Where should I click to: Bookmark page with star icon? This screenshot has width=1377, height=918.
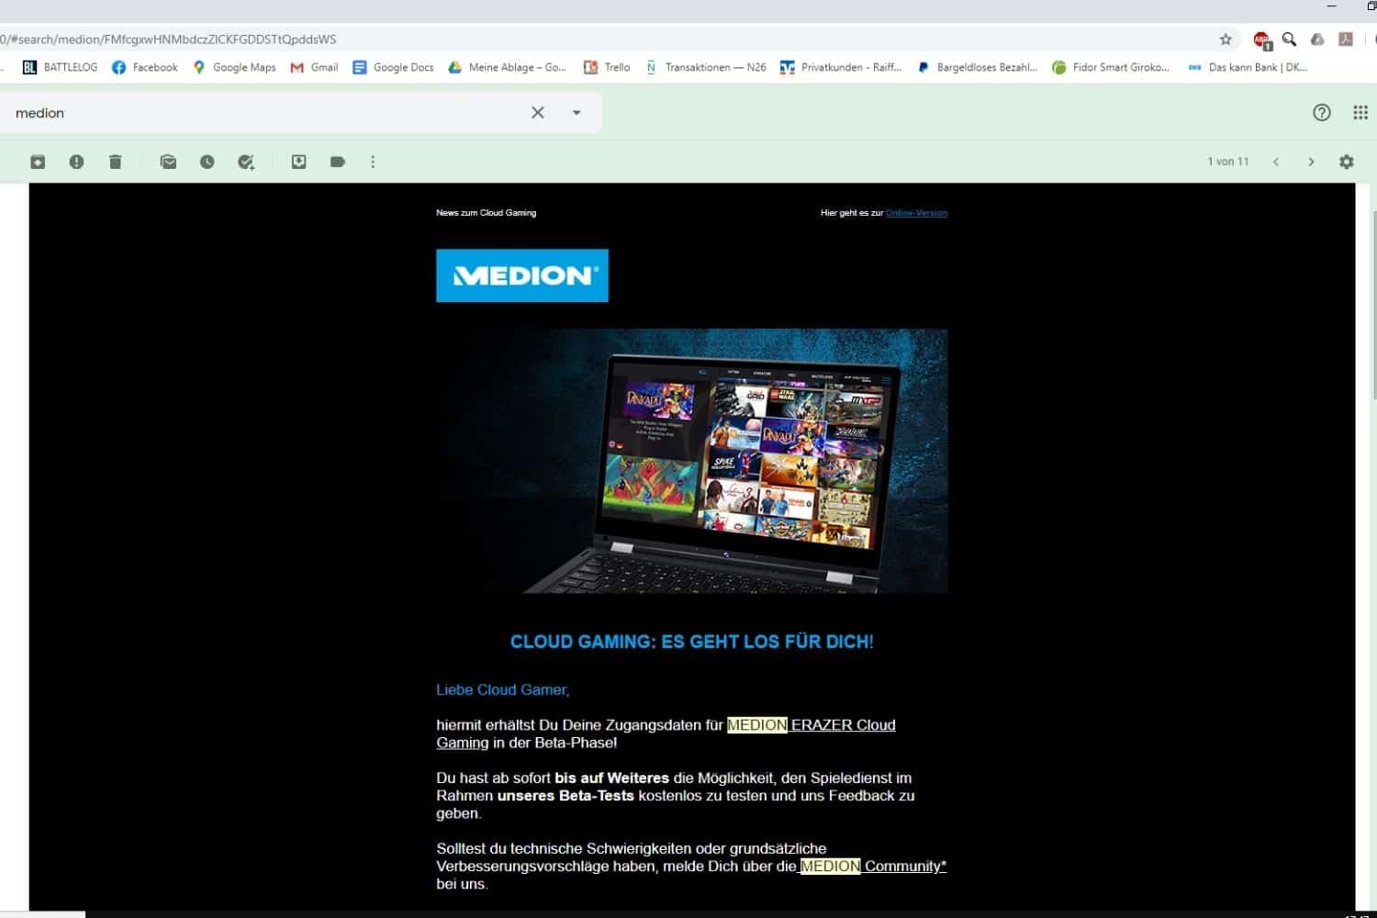point(1226,39)
